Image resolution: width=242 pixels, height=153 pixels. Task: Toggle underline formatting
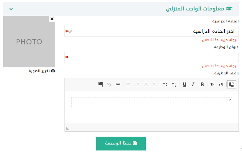click(184, 84)
